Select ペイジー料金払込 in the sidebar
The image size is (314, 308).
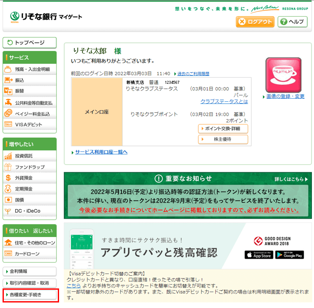click(30, 114)
